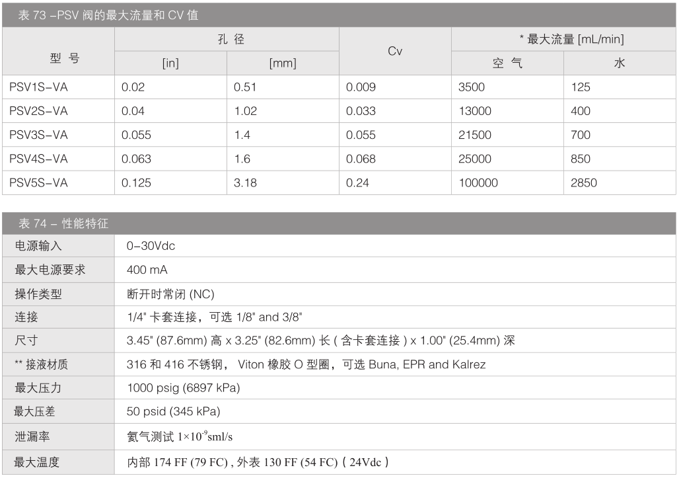The height and width of the screenshot is (480, 679).
Task: Select inch value '0.02' for PSV1S-VA
Action: pyautogui.click(x=133, y=87)
